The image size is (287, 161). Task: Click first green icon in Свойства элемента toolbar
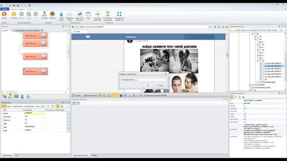pos(232,97)
